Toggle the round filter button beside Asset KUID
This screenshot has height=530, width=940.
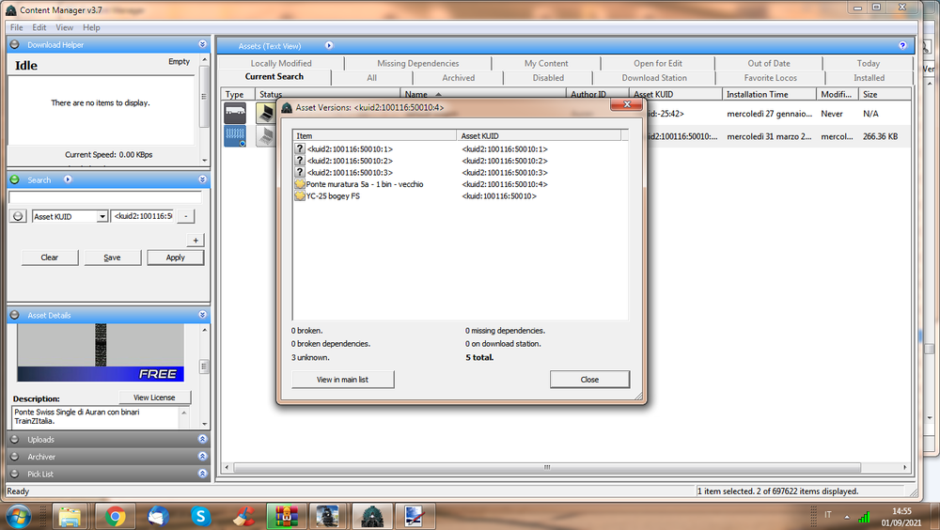click(x=18, y=216)
